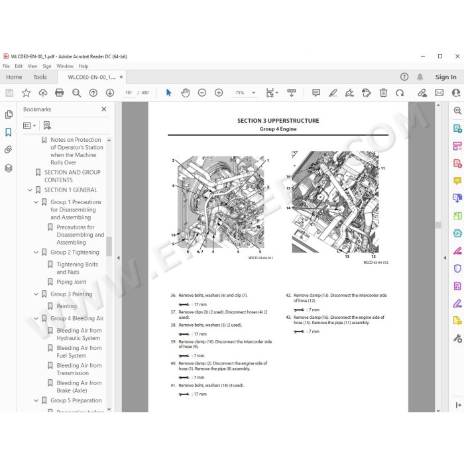Click the delete trash icon

(x=383, y=93)
